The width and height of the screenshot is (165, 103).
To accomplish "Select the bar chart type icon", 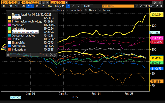I will coord(73,6).
